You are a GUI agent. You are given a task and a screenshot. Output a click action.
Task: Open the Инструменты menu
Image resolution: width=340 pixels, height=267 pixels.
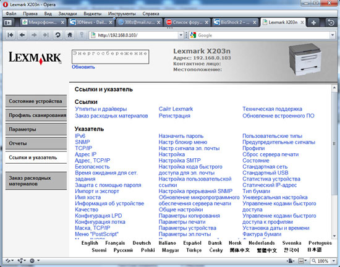(x=122, y=14)
